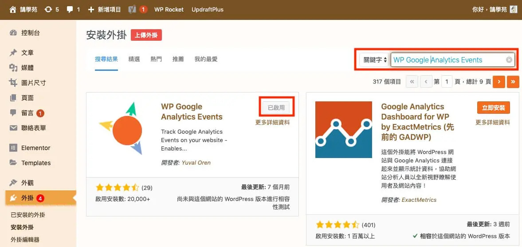Click the WP Google Analytics Events plugin logo
Viewport: 522px width, 247px height.
click(x=121, y=129)
